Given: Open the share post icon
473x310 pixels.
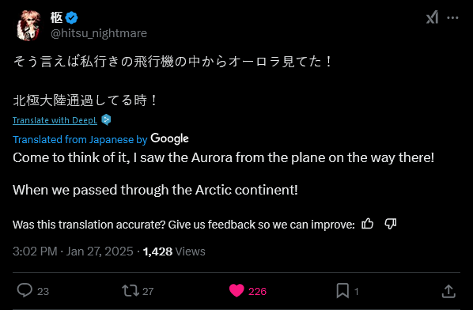Looking at the screenshot, I should coord(448,291).
